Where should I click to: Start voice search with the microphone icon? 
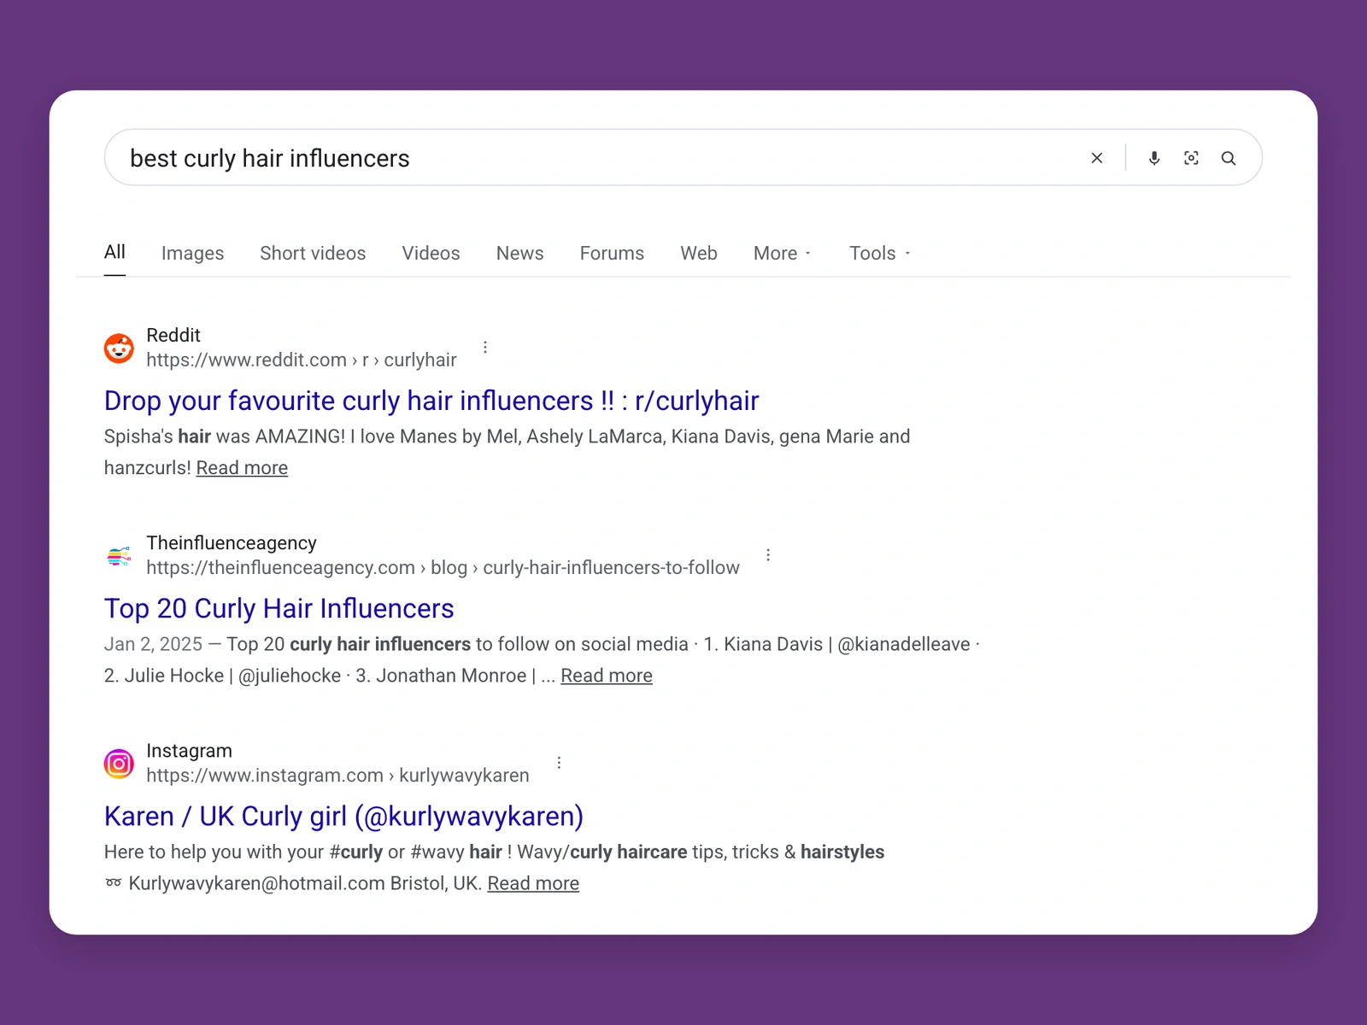tap(1154, 158)
